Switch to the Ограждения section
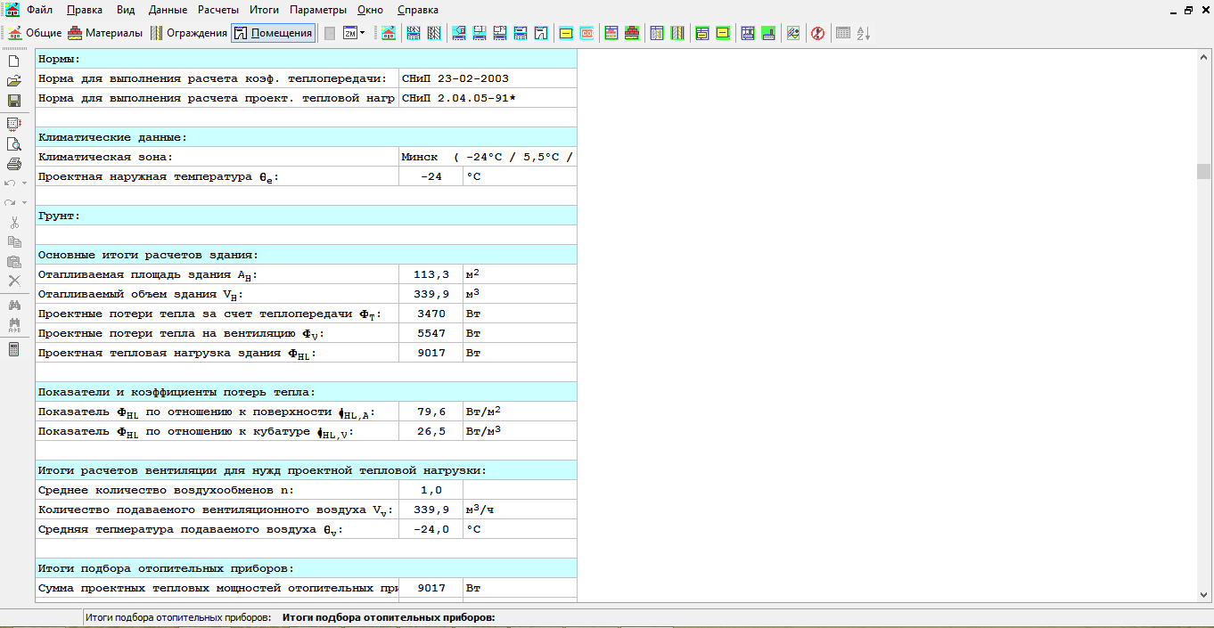 188,33
